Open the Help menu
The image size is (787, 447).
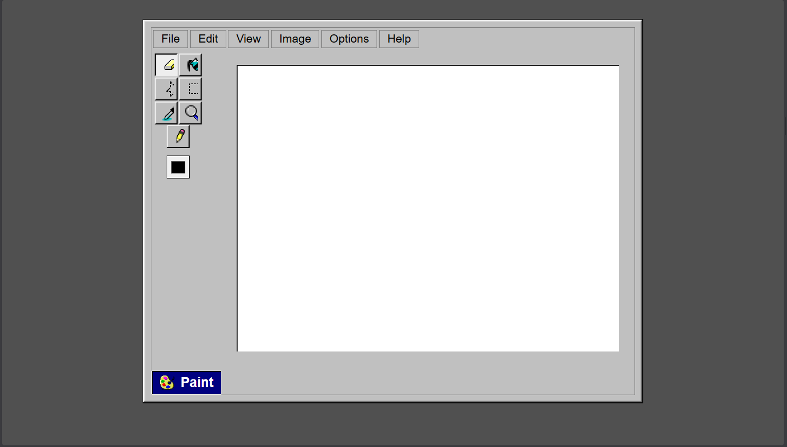click(x=399, y=39)
